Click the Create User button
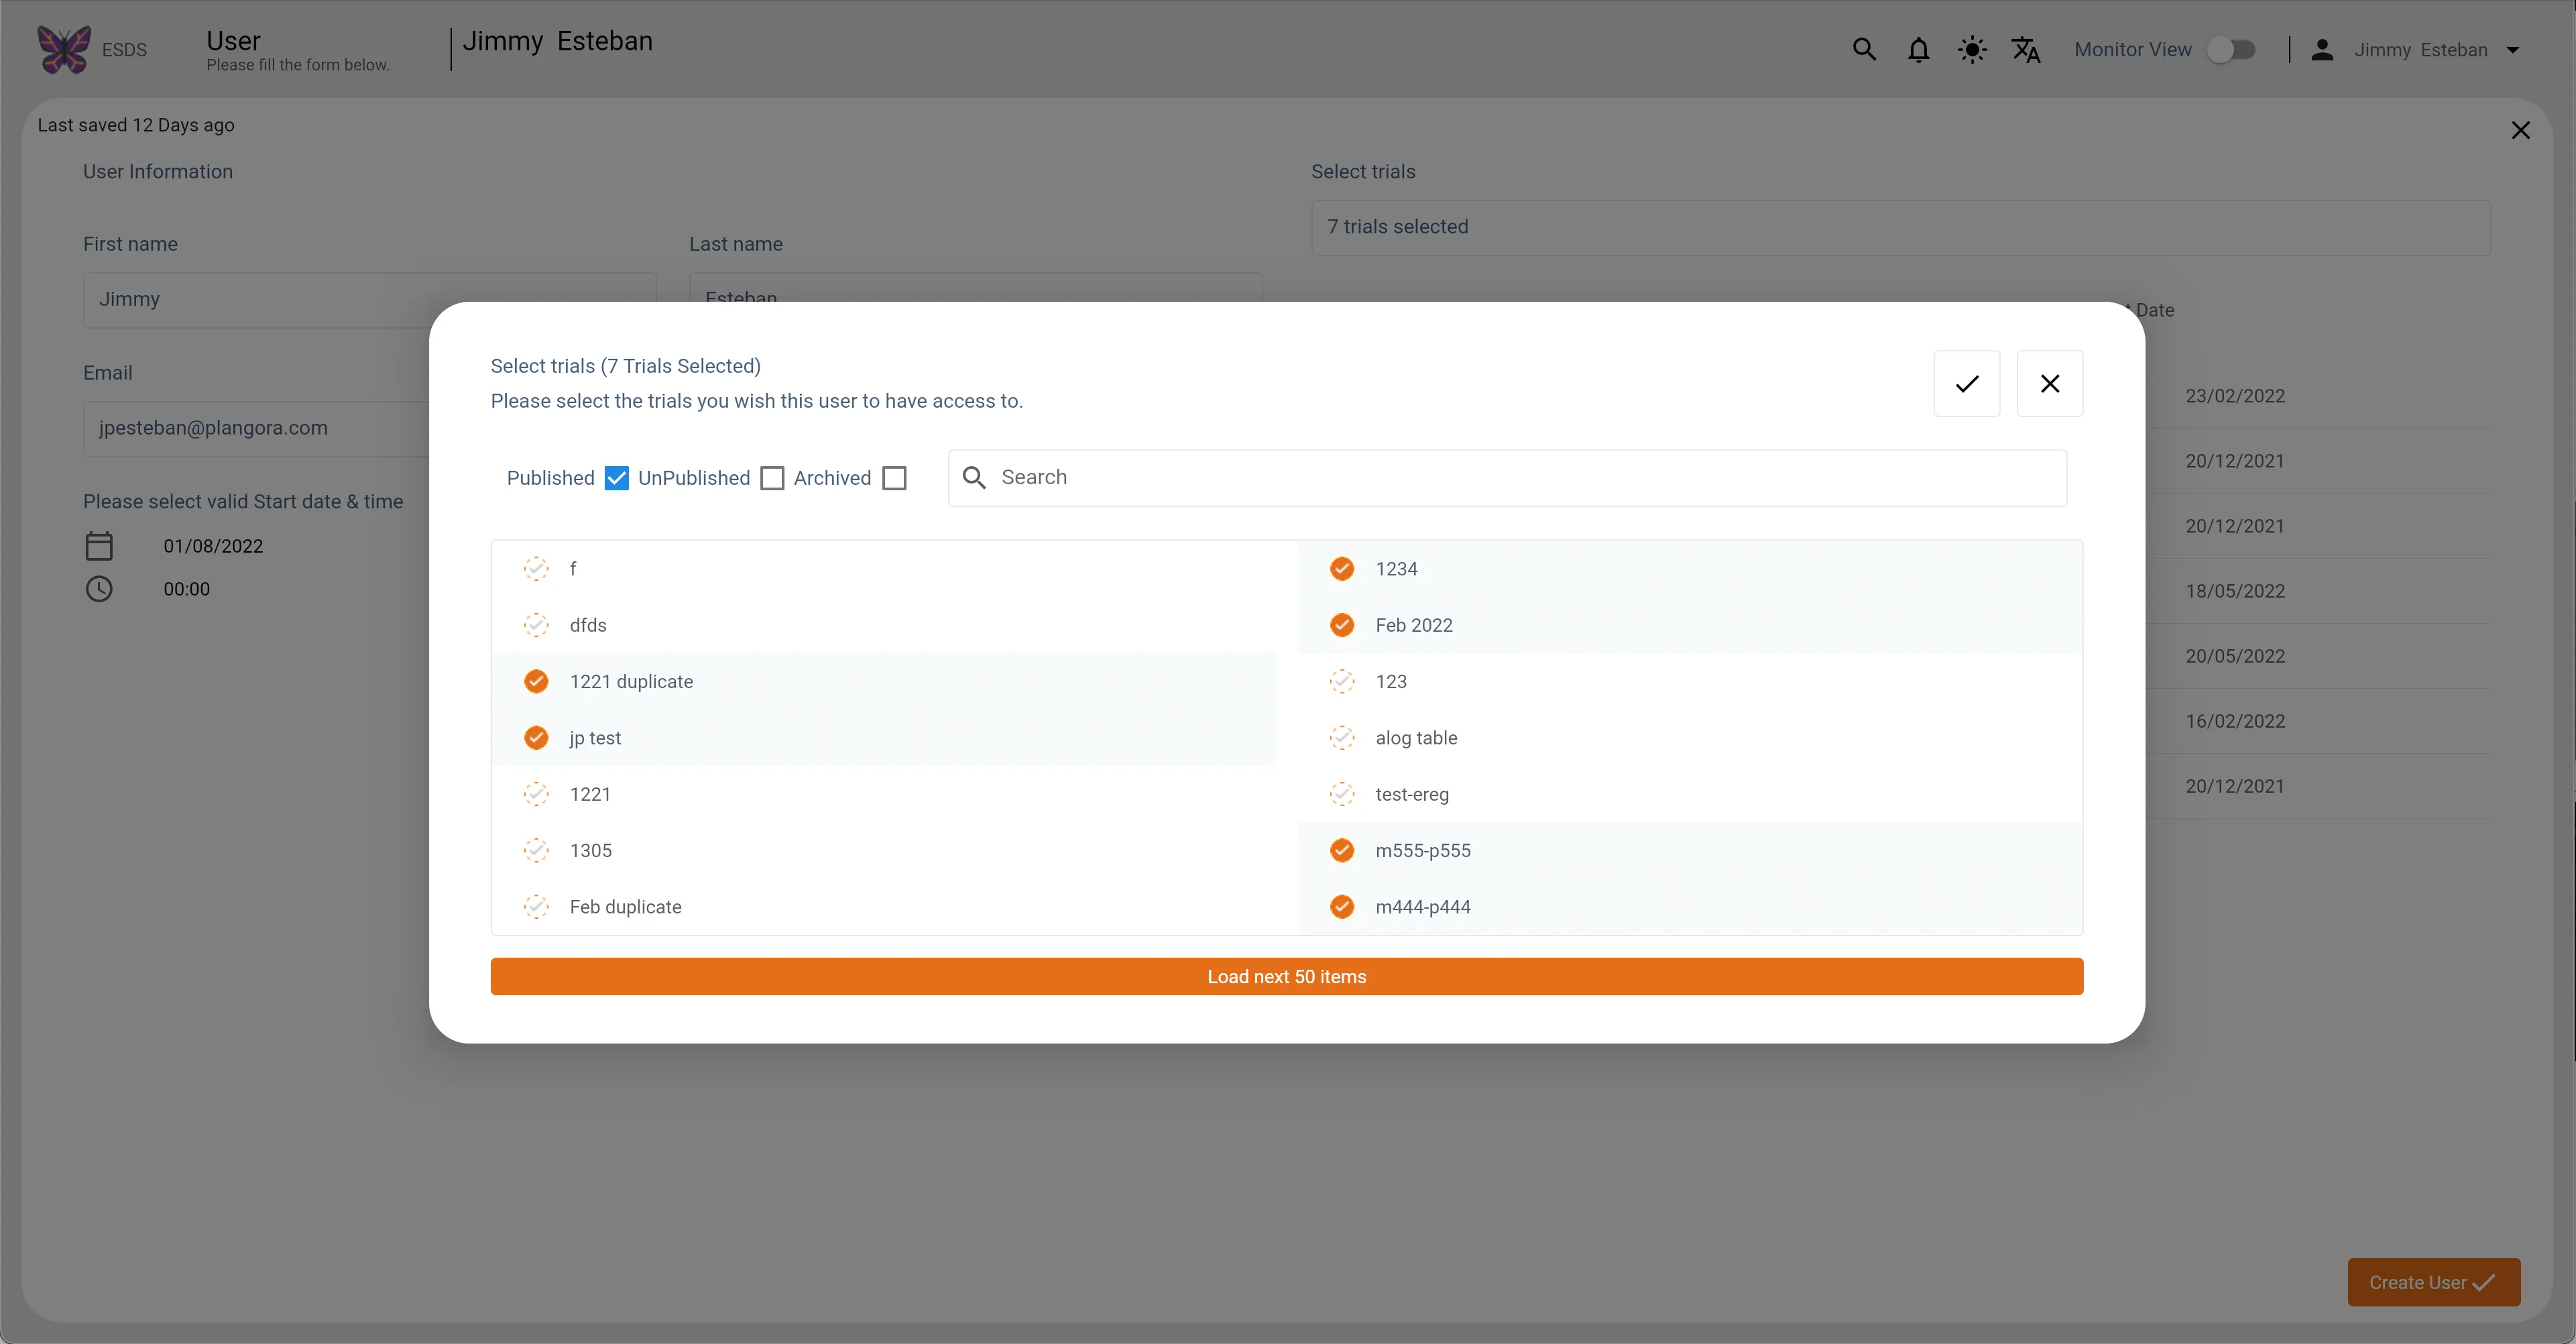Image resolution: width=2576 pixels, height=1344 pixels. coord(2434,1282)
